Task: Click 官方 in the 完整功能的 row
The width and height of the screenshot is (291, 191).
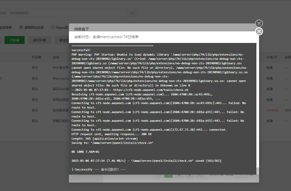Action: click(x=35, y=121)
